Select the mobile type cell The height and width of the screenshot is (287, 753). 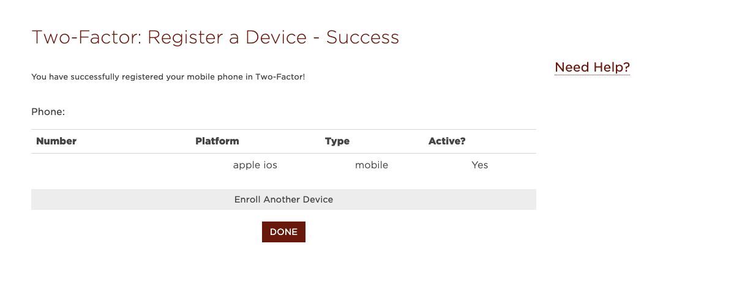[x=372, y=165]
